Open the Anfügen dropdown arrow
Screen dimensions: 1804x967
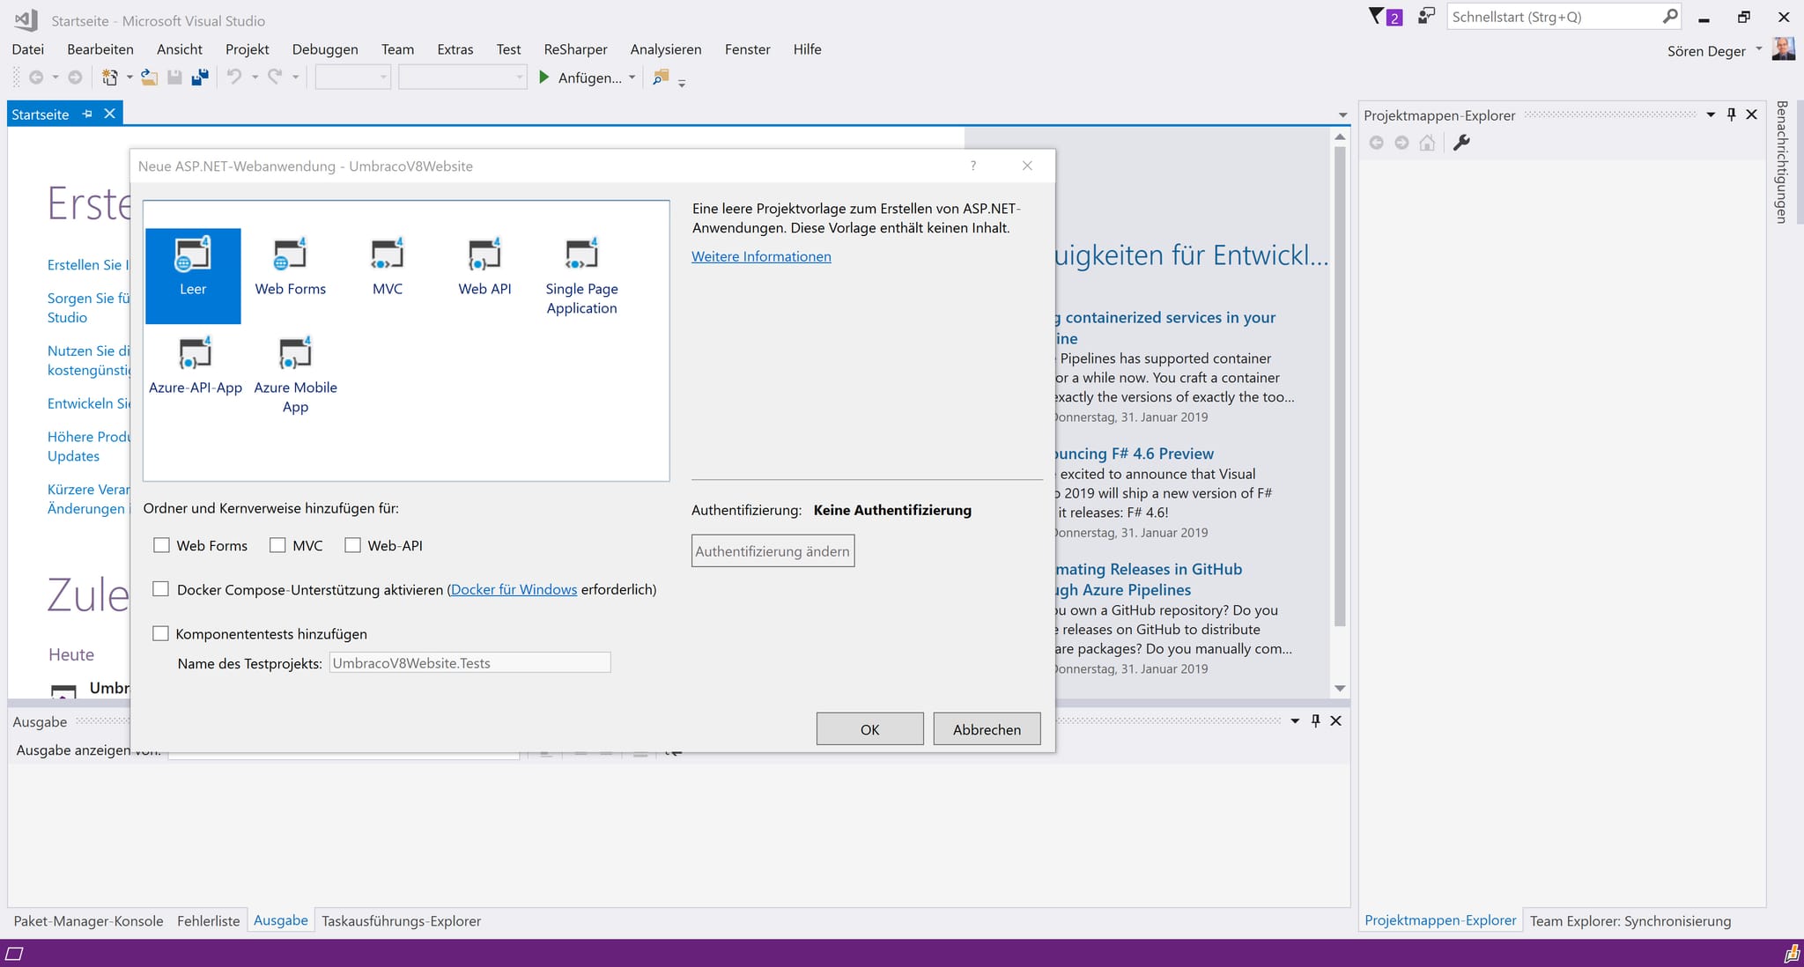click(x=632, y=78)
